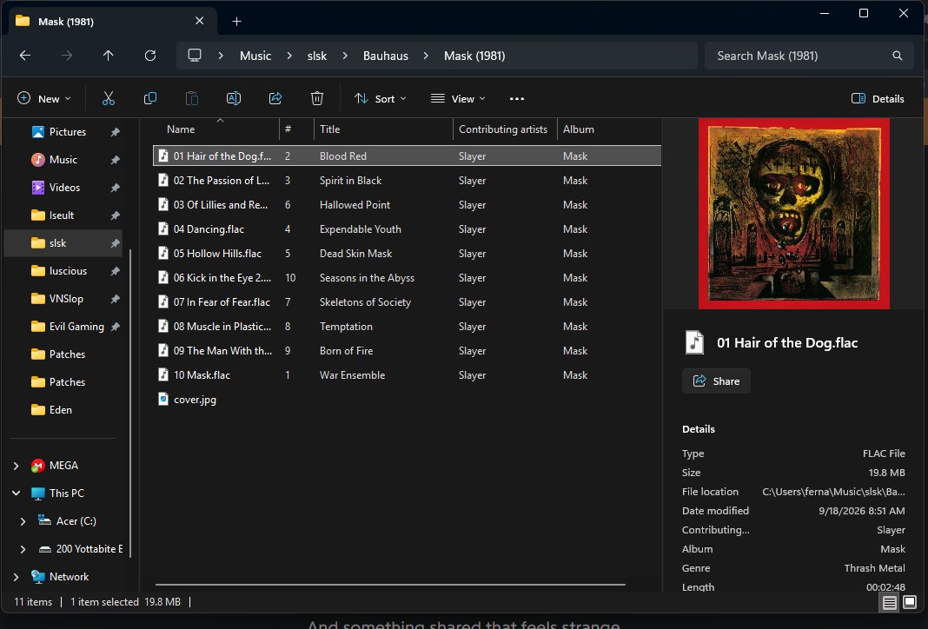Click the title Seasons in the Abyss
This screenshot has height=629, width=928.
point(367,277)
